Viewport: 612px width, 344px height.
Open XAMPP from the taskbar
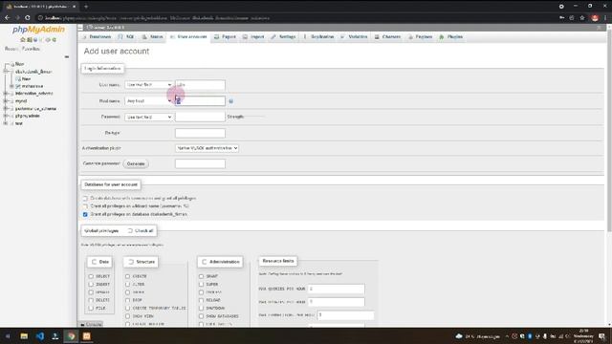coord(87,336)
